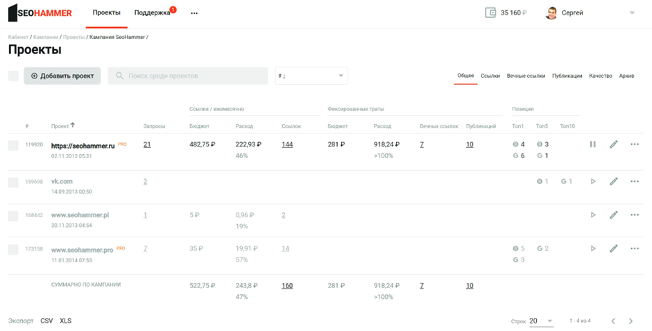This screenshot has height=331, width=652.
Task: Open more options for www.seohammer.pro row
Action: [634, 248]
